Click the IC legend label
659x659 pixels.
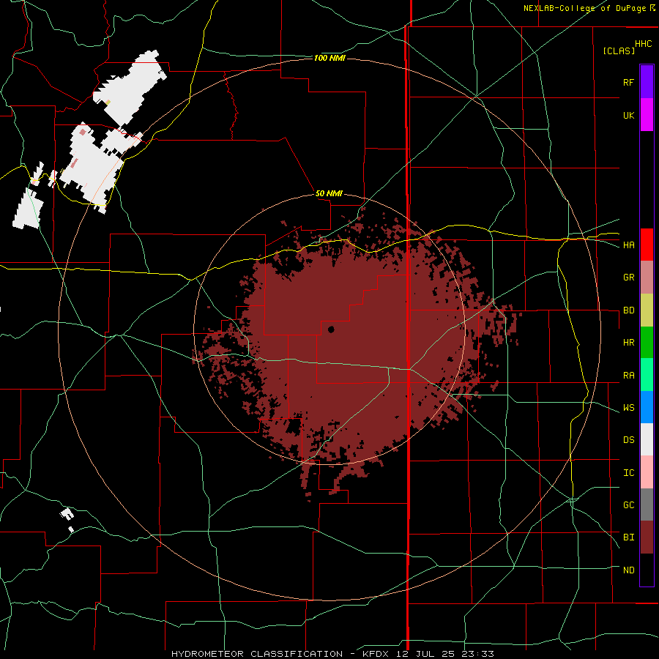click(x=628, y=473)
